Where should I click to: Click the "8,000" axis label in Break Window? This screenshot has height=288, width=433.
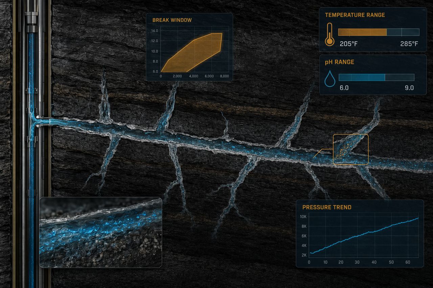(224, 76)
